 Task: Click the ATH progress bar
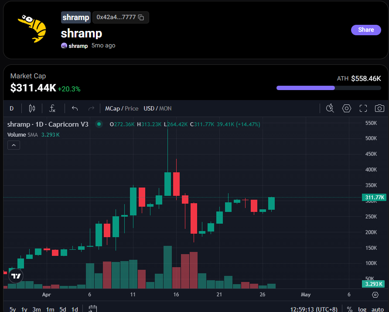tap(329, 88)
